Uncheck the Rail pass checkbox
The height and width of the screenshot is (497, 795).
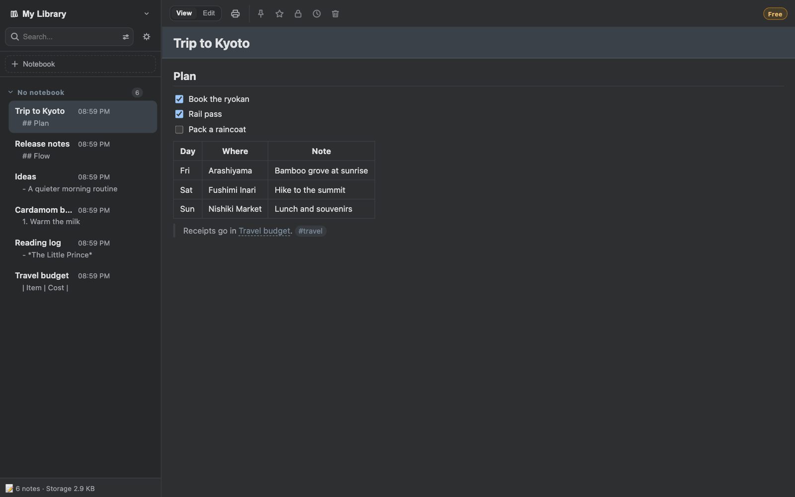[179, 114]
